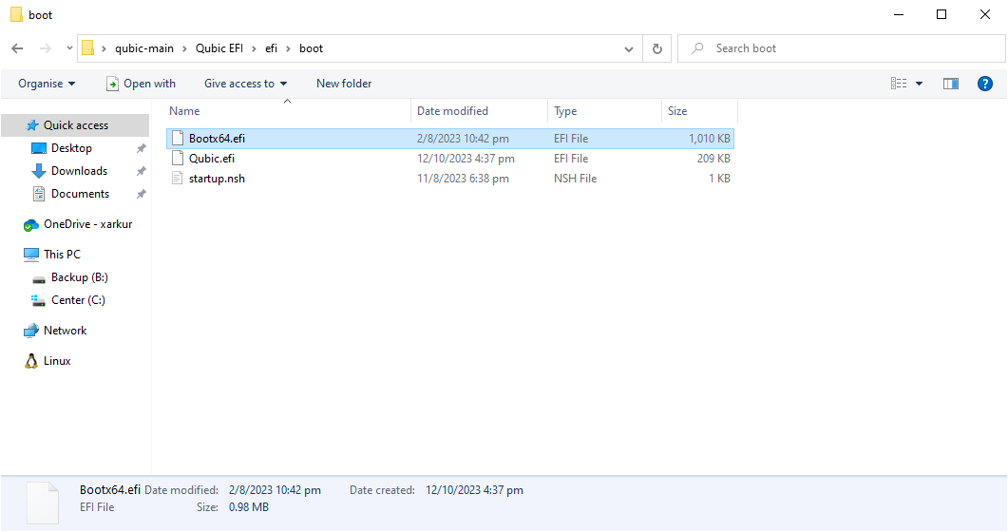Open Help question mark icon
This screenshot has height=532, width=1008.
coord(985,84)
